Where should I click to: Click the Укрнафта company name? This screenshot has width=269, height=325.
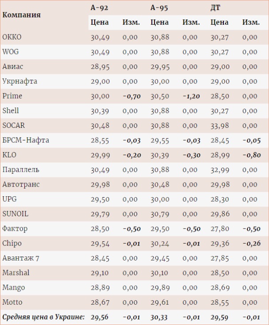[20, 81]
